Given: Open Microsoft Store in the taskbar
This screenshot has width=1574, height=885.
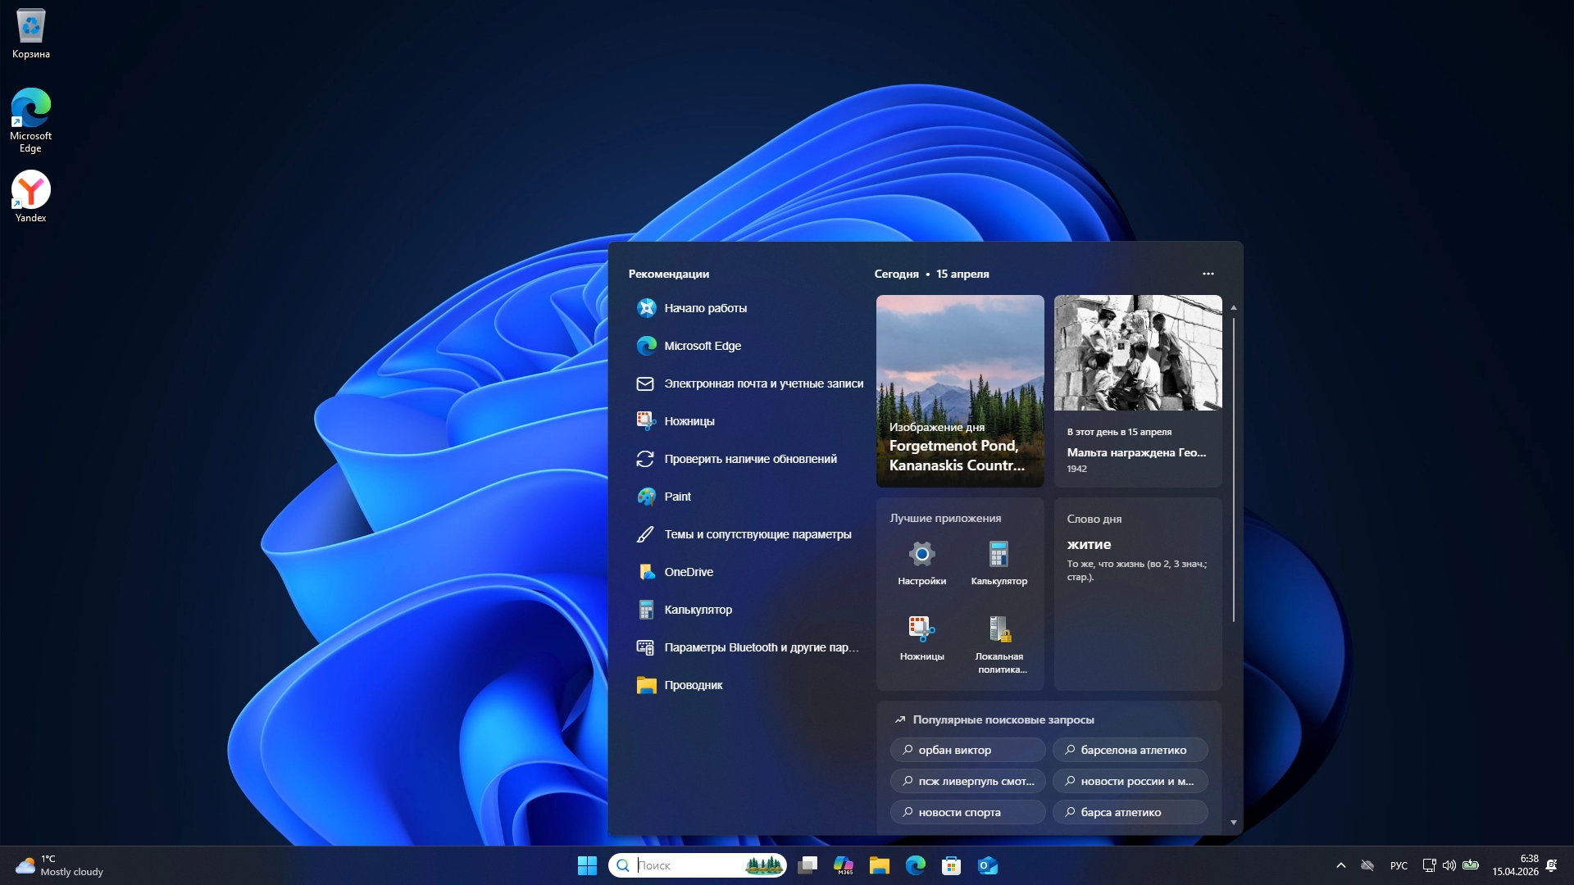Looking at the screenshot, I should 951,865.
